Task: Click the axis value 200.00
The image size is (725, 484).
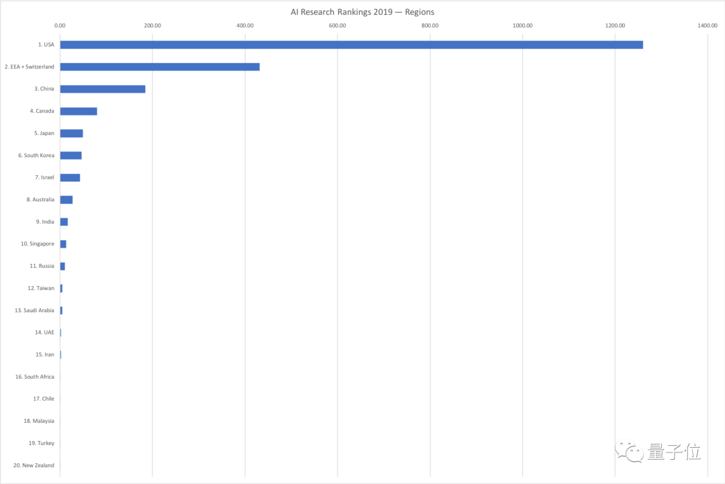Action: (x=152, y=26)
